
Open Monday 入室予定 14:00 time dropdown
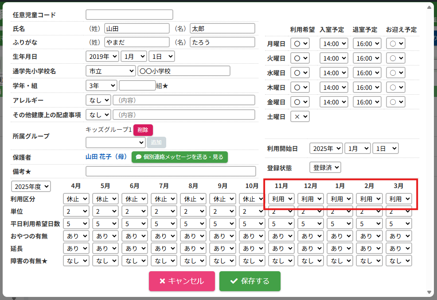pos(334,44)
